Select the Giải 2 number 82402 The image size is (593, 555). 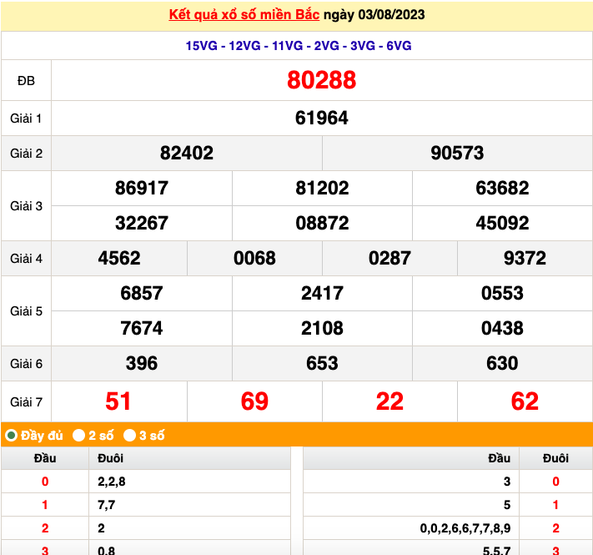pos(187,154)
